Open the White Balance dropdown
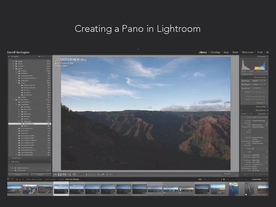Viewport: 276px width, 207px height. 259,85
